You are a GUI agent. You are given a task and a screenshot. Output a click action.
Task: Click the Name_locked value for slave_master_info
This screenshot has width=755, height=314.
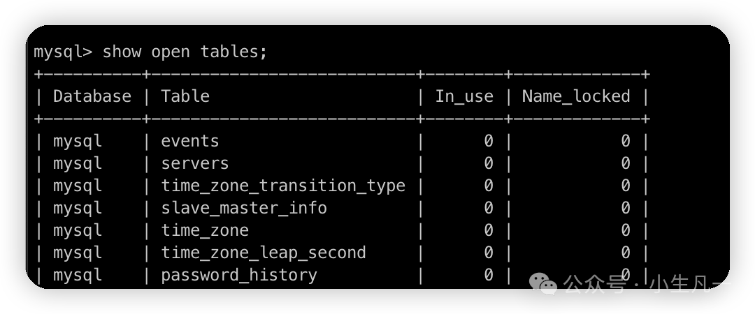click(625, 208)
